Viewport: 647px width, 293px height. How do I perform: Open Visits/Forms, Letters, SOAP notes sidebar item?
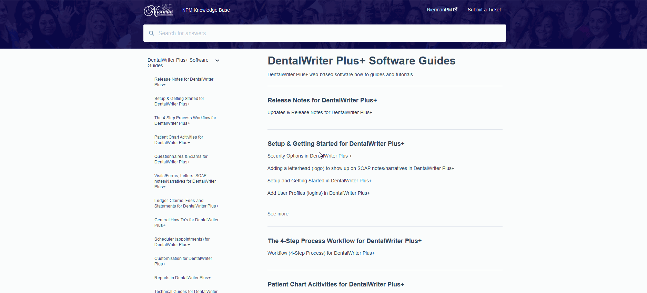(x=185, y=181)
